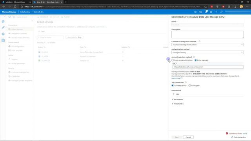The height and width of the screenshot is (141, 251).
Task: Open the Annotations: Any filter
Action: coord(75,37)
